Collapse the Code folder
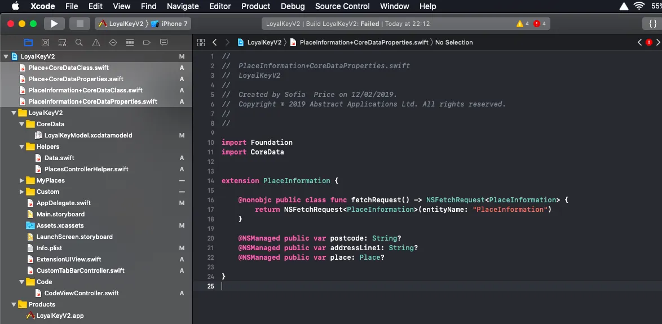 22,282
